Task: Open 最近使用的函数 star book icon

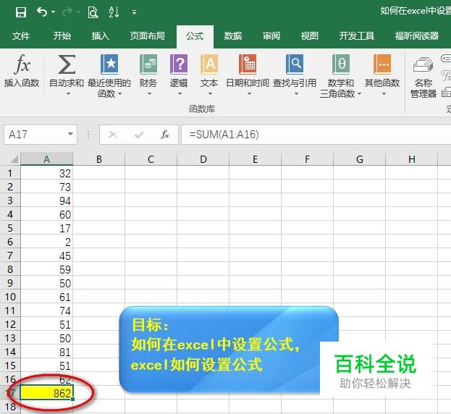Action: [x=109, y=64]
